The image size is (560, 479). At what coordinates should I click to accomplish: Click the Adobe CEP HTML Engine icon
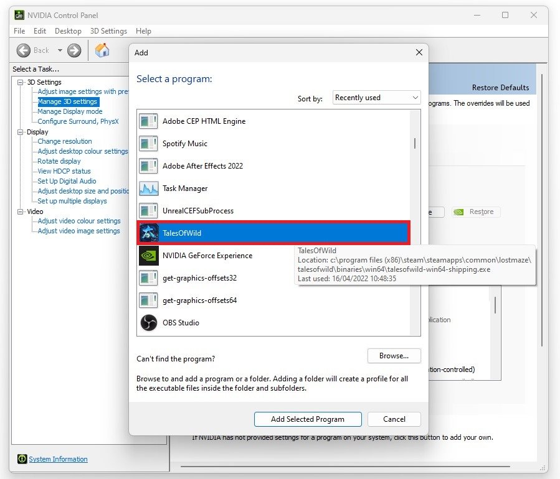[148, 121]
